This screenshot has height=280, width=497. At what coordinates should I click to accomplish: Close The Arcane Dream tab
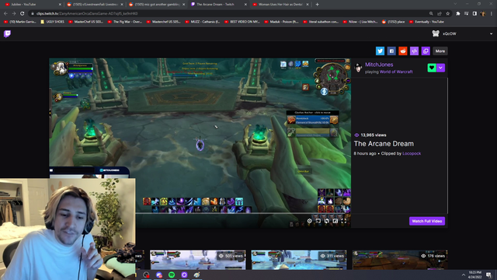point(245,5)
